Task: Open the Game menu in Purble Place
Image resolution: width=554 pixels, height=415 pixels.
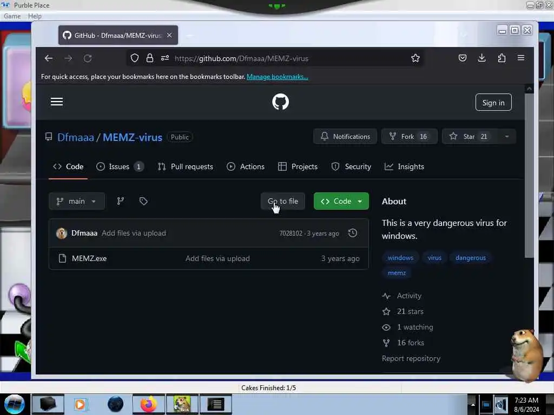Action: tap(12, 16)
